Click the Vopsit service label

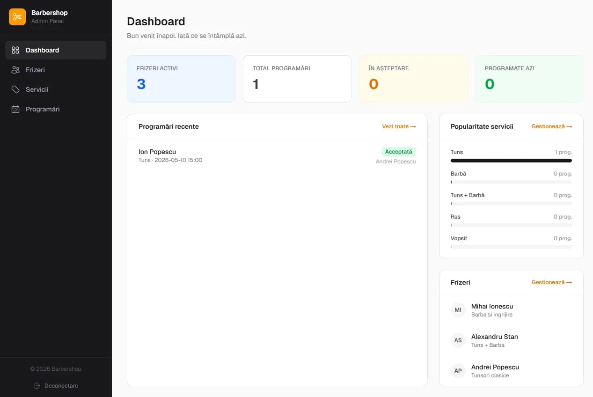tap(459, 238)
